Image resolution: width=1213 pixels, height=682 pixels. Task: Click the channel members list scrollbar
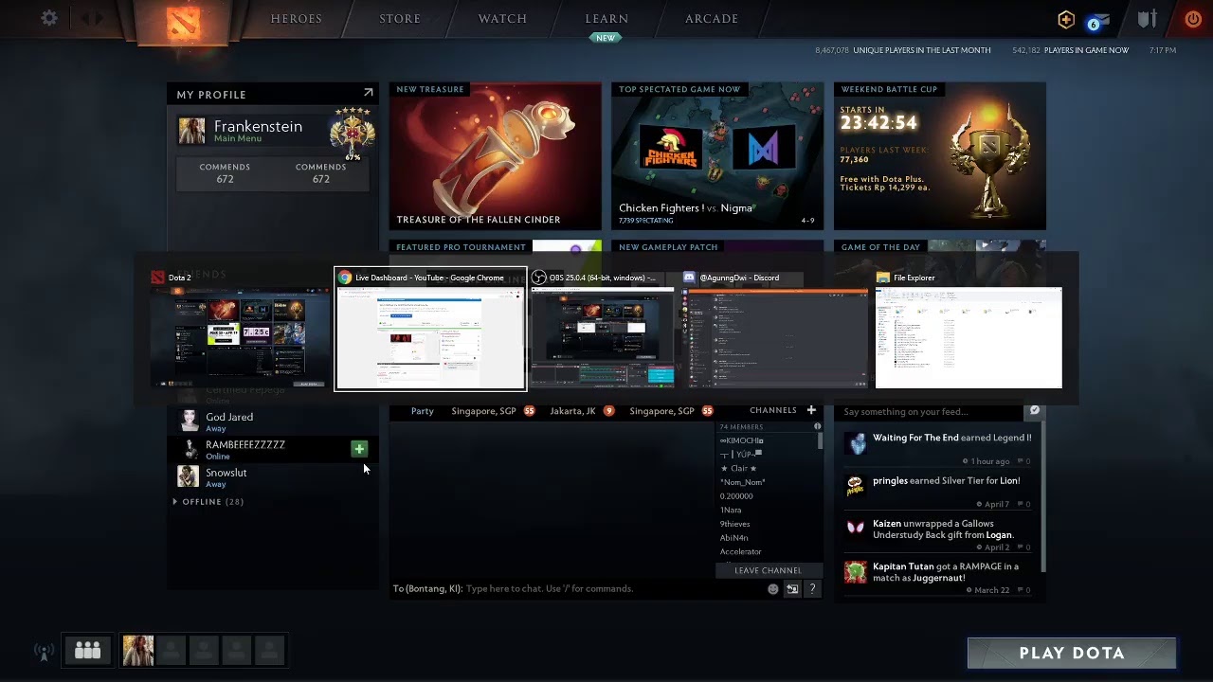pyautogui.click(x=818, y=442)
